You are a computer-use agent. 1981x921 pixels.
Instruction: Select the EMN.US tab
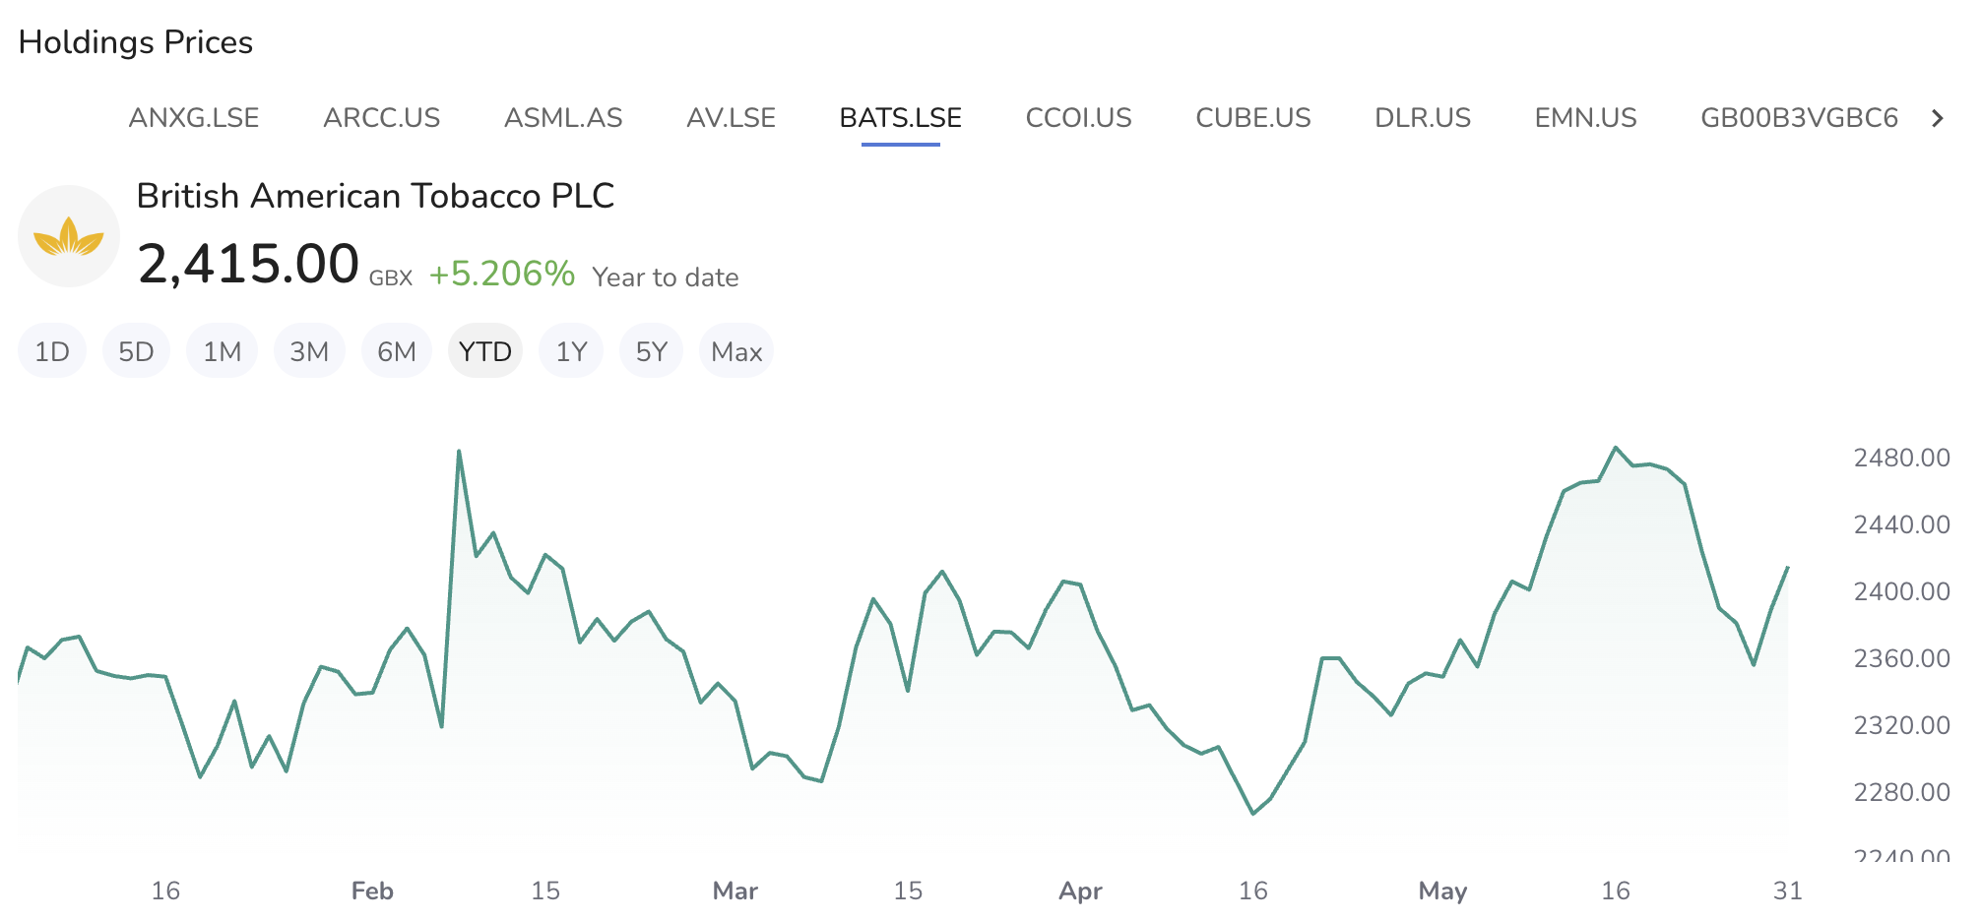(x=1586, y=118)
